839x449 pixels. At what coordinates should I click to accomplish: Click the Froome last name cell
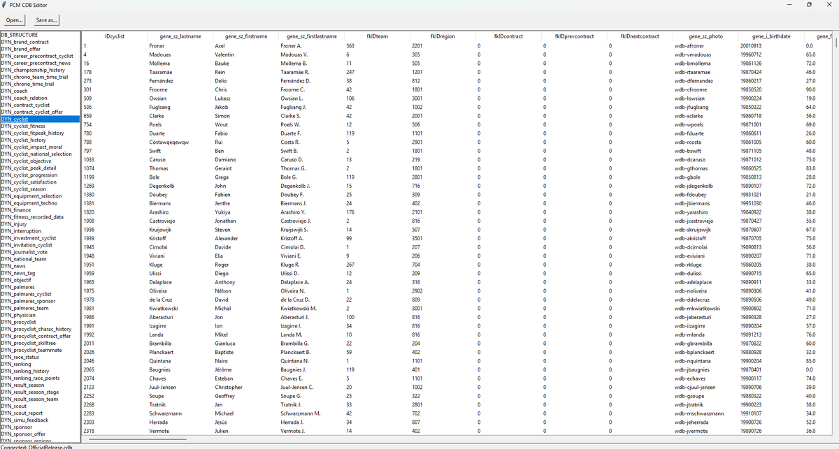(x=159, y=89)
